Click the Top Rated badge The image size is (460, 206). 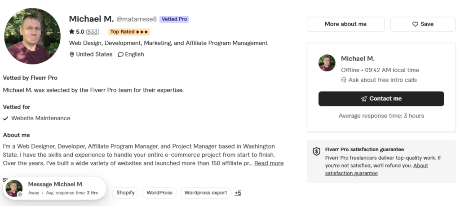(129, 32)
